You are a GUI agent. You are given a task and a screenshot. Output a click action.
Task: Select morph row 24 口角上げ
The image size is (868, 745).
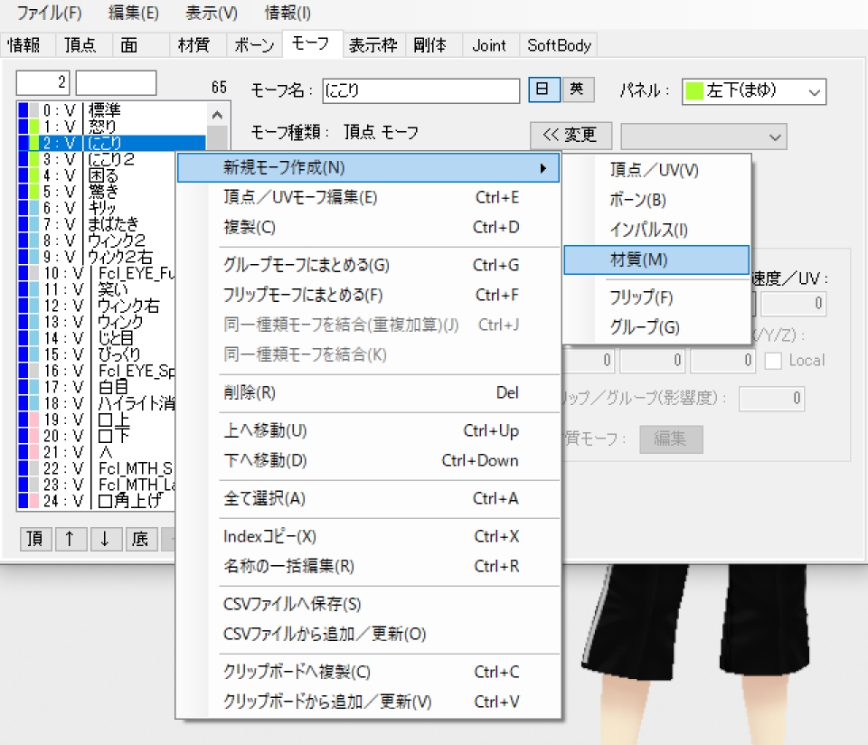(97, 501)
